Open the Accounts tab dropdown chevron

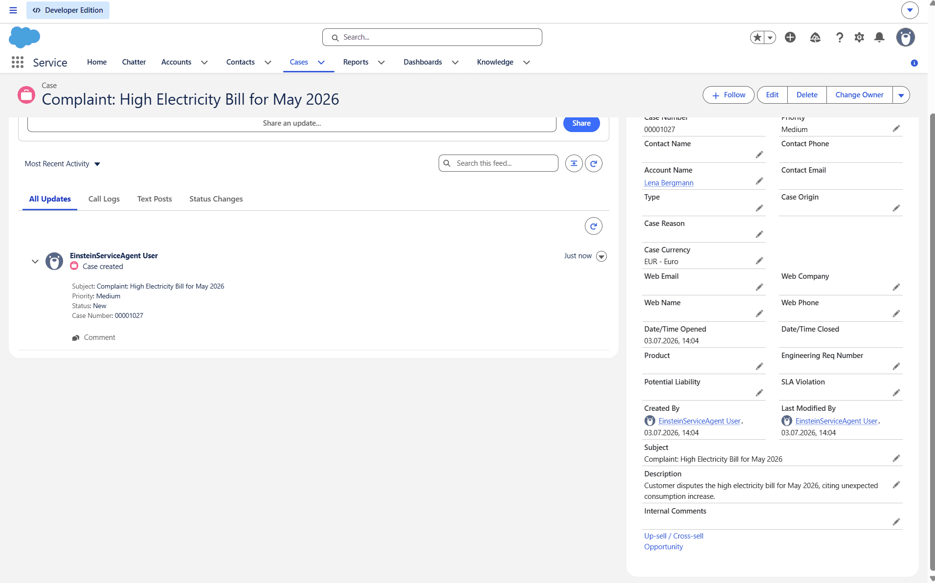click(204, 63)
